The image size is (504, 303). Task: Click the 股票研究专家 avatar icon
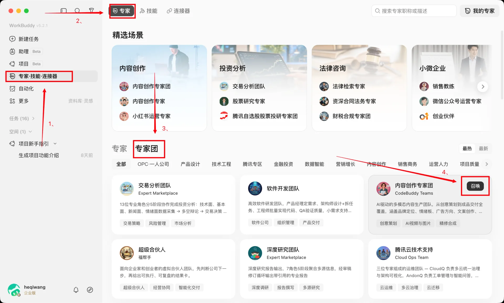224,101
